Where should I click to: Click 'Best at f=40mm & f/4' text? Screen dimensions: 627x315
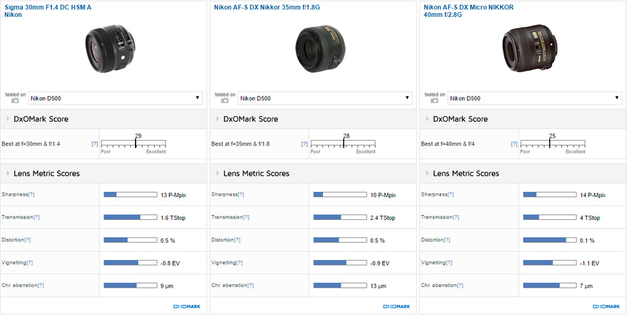447,144
